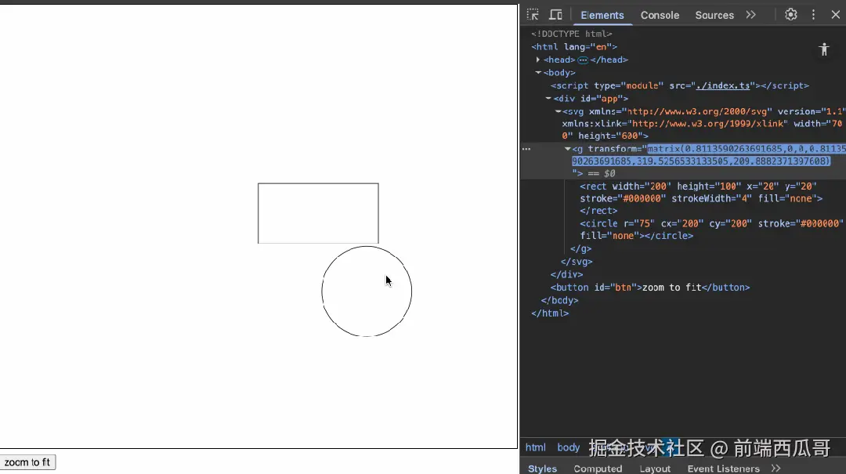The height and width of the screenshot is (474, 846).
Task: Click the closing </html> tag
Action: [550, 313]
